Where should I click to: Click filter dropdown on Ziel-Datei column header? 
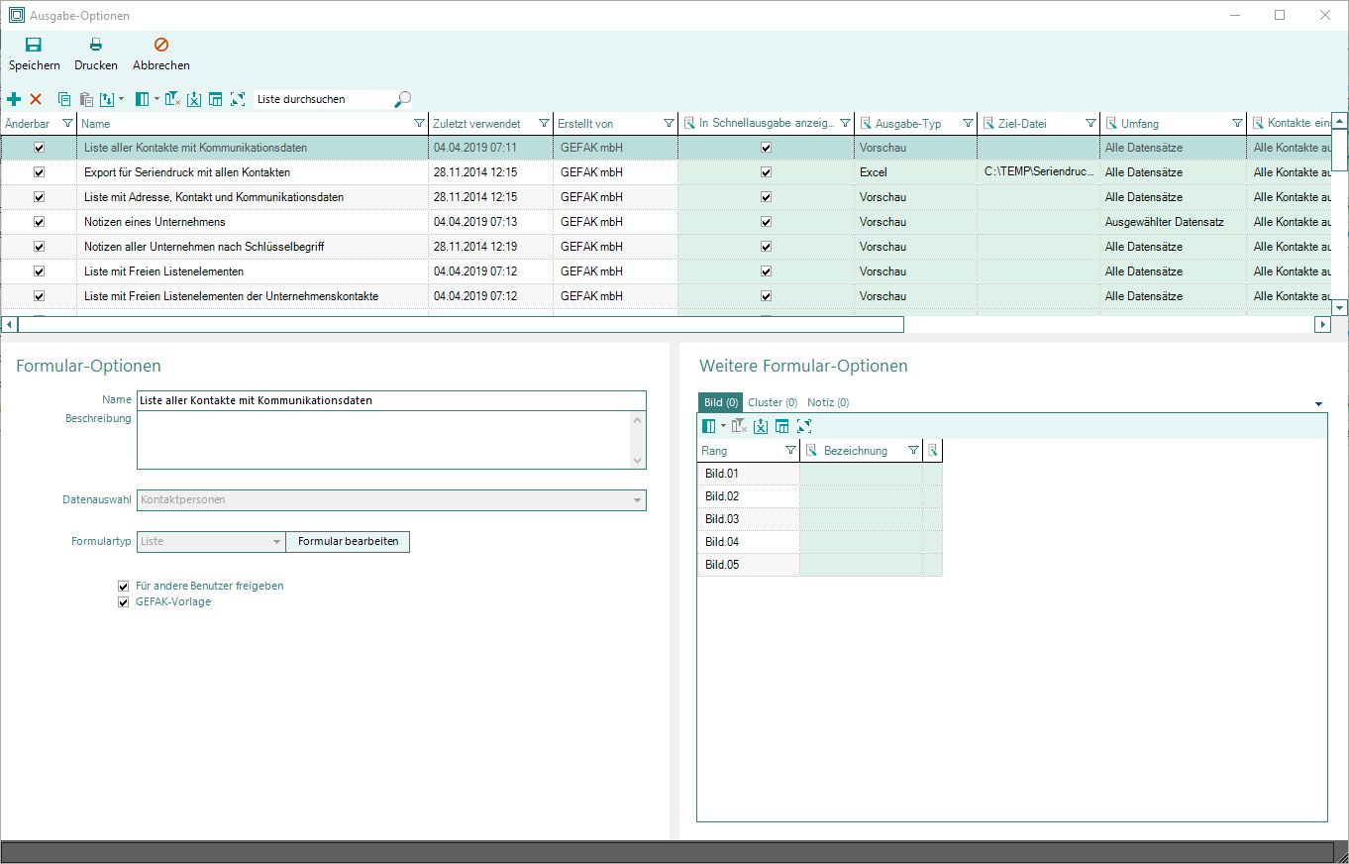1090,124
